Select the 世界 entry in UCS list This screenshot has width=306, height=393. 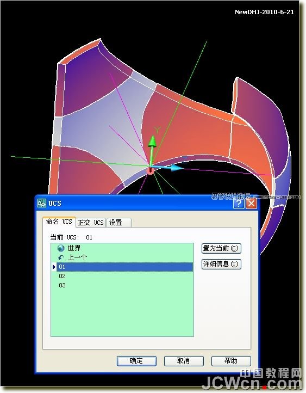click(122, 248)
